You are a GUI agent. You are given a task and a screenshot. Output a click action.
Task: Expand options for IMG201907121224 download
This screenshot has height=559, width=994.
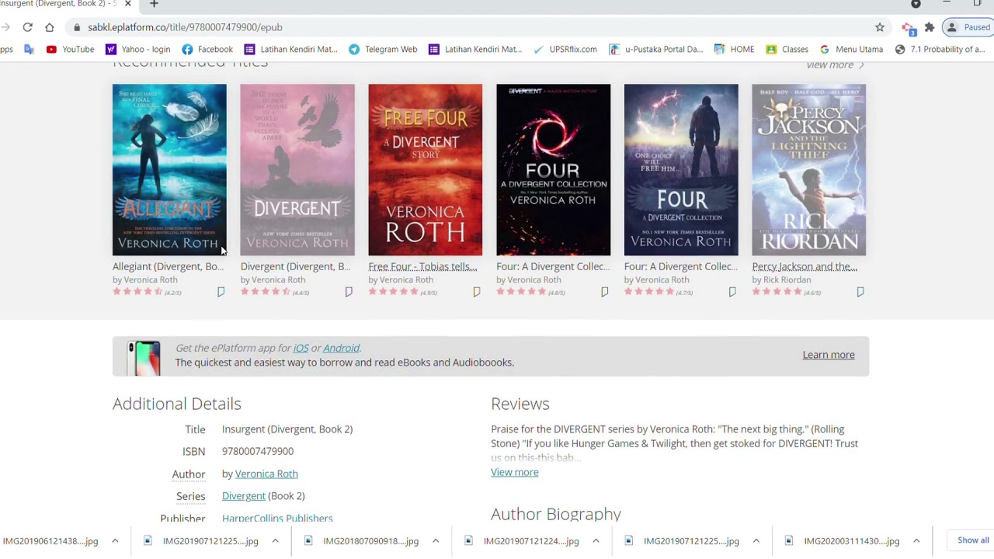tap(596, 541)
